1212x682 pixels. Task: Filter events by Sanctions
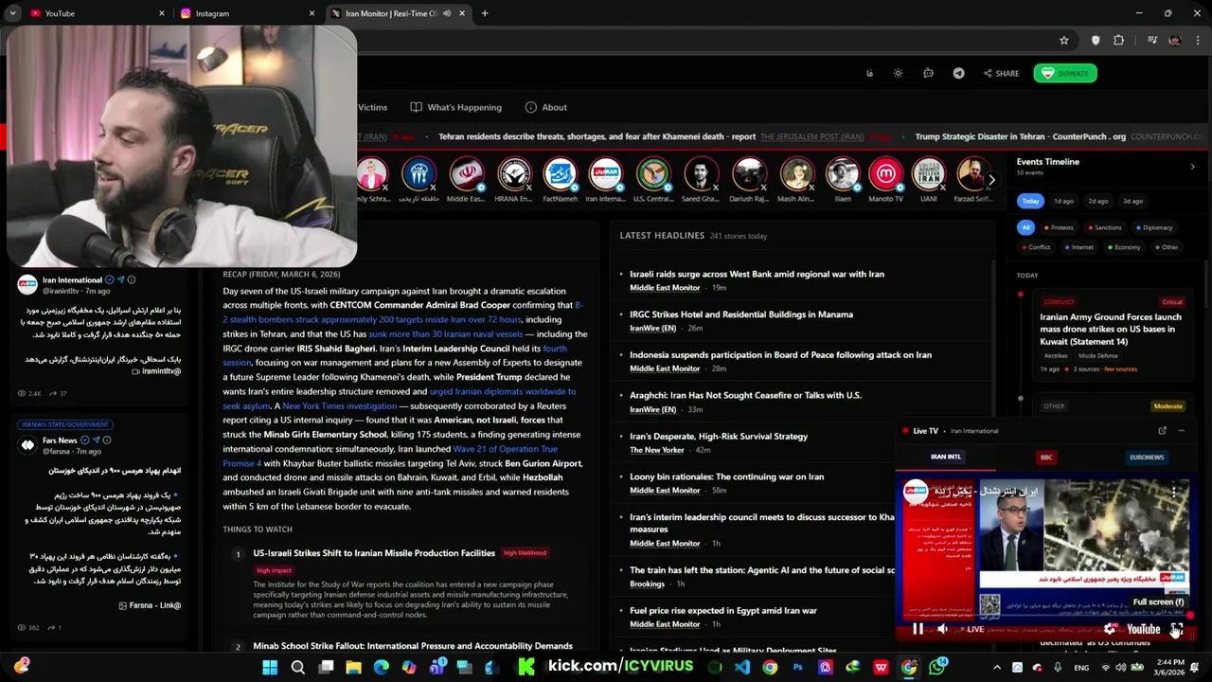pos(1104,227)
